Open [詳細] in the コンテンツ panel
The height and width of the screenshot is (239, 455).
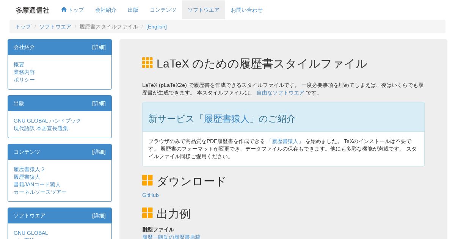tap(99, 152)
